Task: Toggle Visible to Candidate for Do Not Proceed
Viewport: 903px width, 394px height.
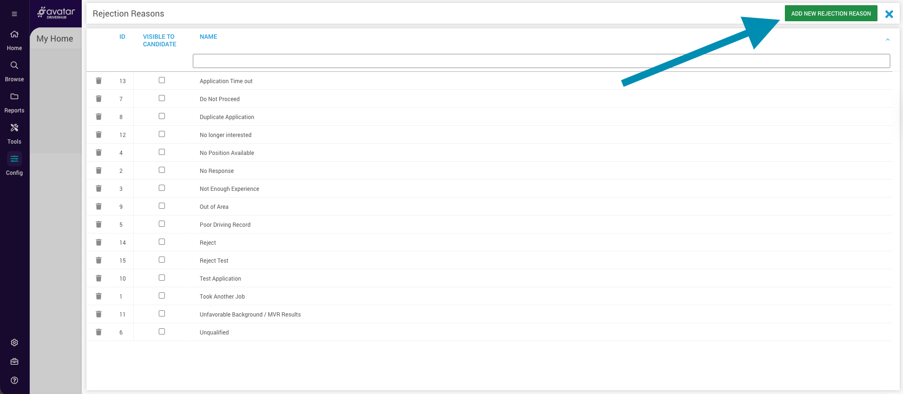Action: (x=162, y=98)
